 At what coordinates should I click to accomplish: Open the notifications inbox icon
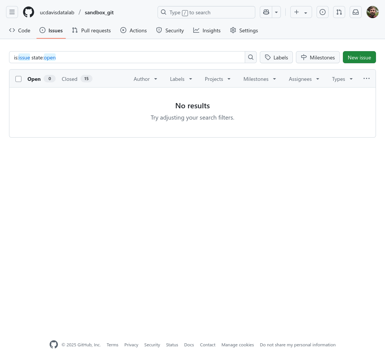point(356,12)
